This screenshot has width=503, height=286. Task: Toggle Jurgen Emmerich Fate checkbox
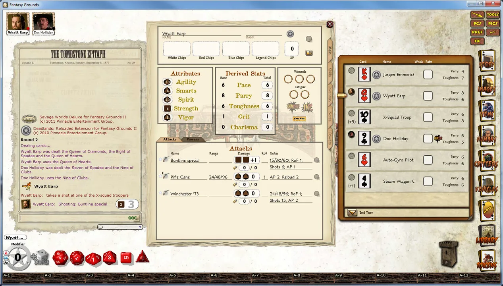click(428, 74)
